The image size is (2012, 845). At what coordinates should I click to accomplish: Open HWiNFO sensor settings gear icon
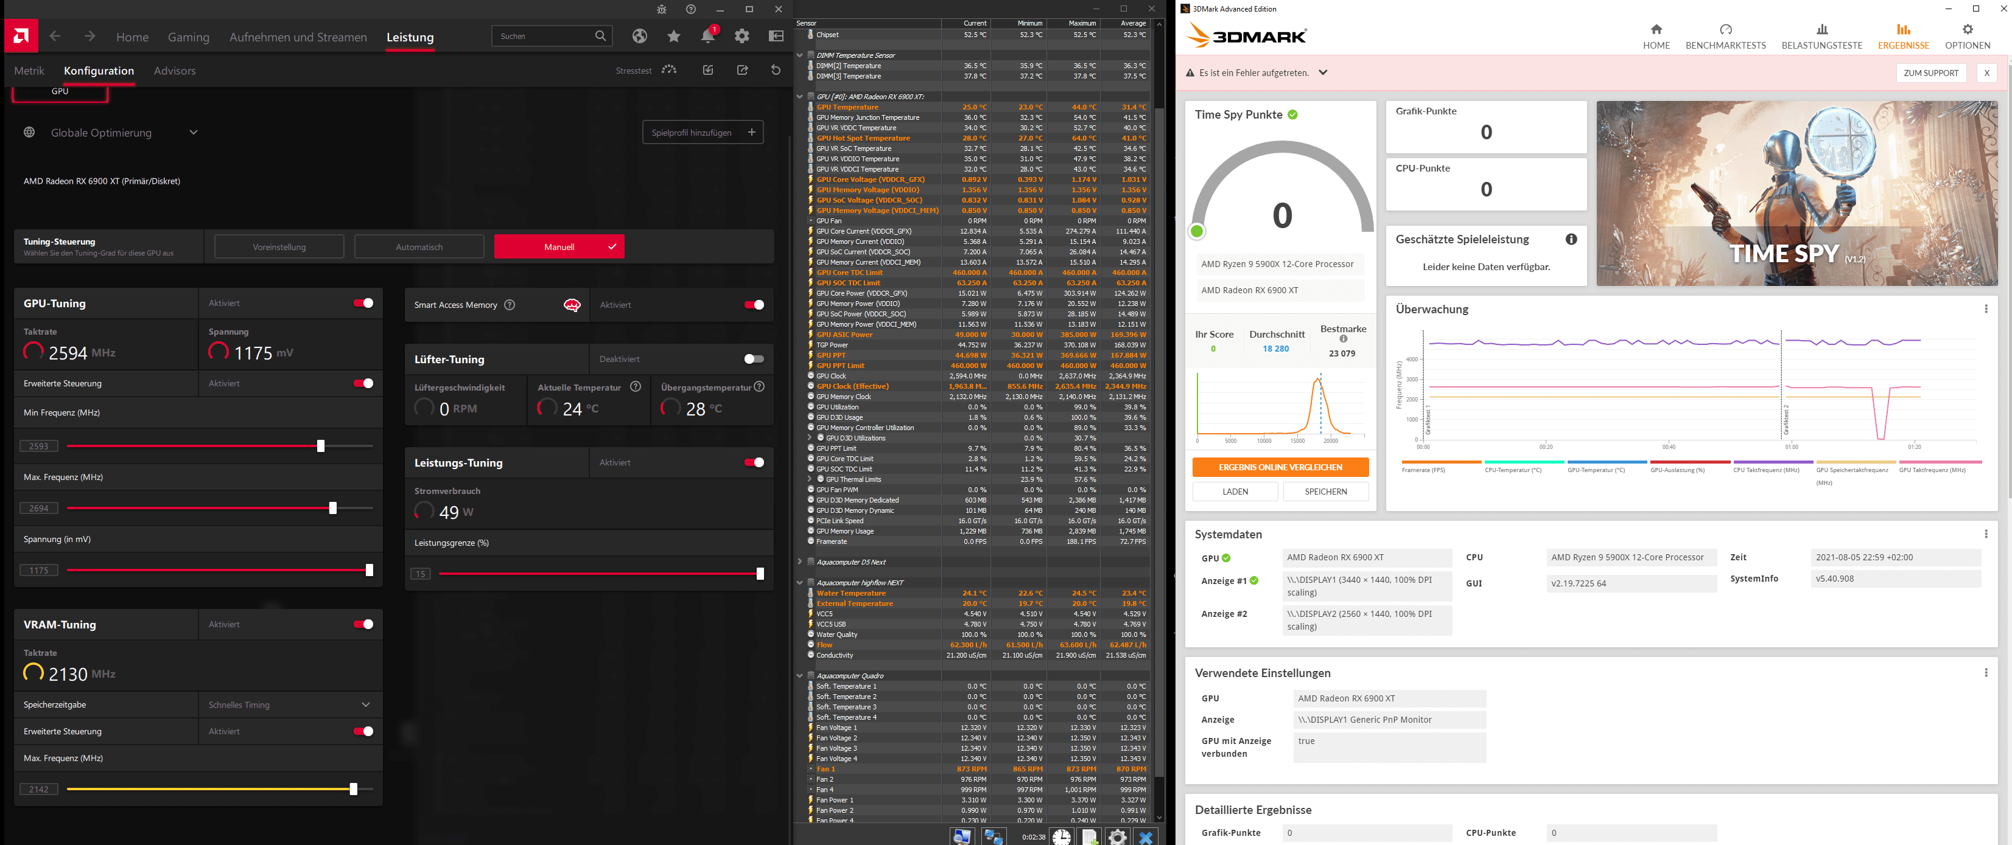click(x=1118, y=836)
